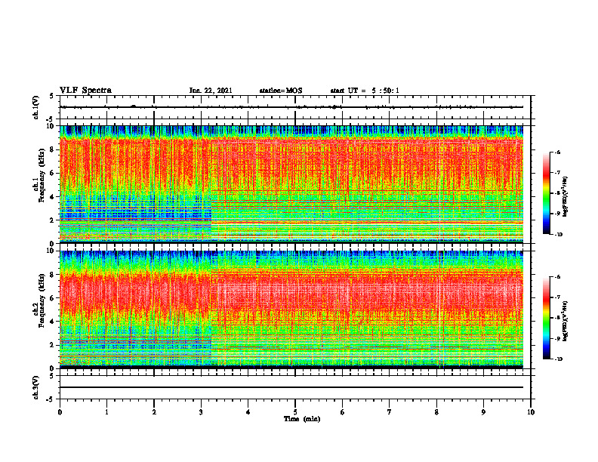598x462 pixels.
Task: Select the date text "Jan. 22, 2021"
Action: point(211,91)
